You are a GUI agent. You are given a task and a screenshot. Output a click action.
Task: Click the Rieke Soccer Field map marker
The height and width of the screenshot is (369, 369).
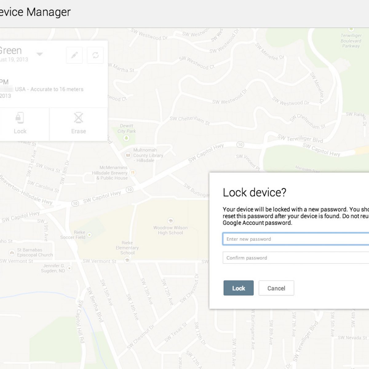pyautogui.click(x=89, y=235)
